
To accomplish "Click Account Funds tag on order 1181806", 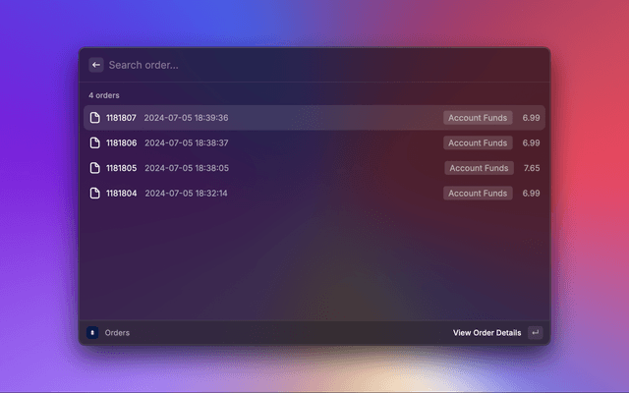I will [478, 142].
